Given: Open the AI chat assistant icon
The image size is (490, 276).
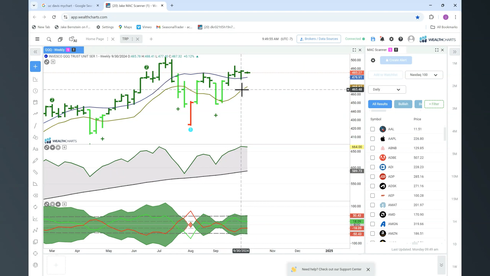Looking at the screenshot, I should (x=73, y=39).
